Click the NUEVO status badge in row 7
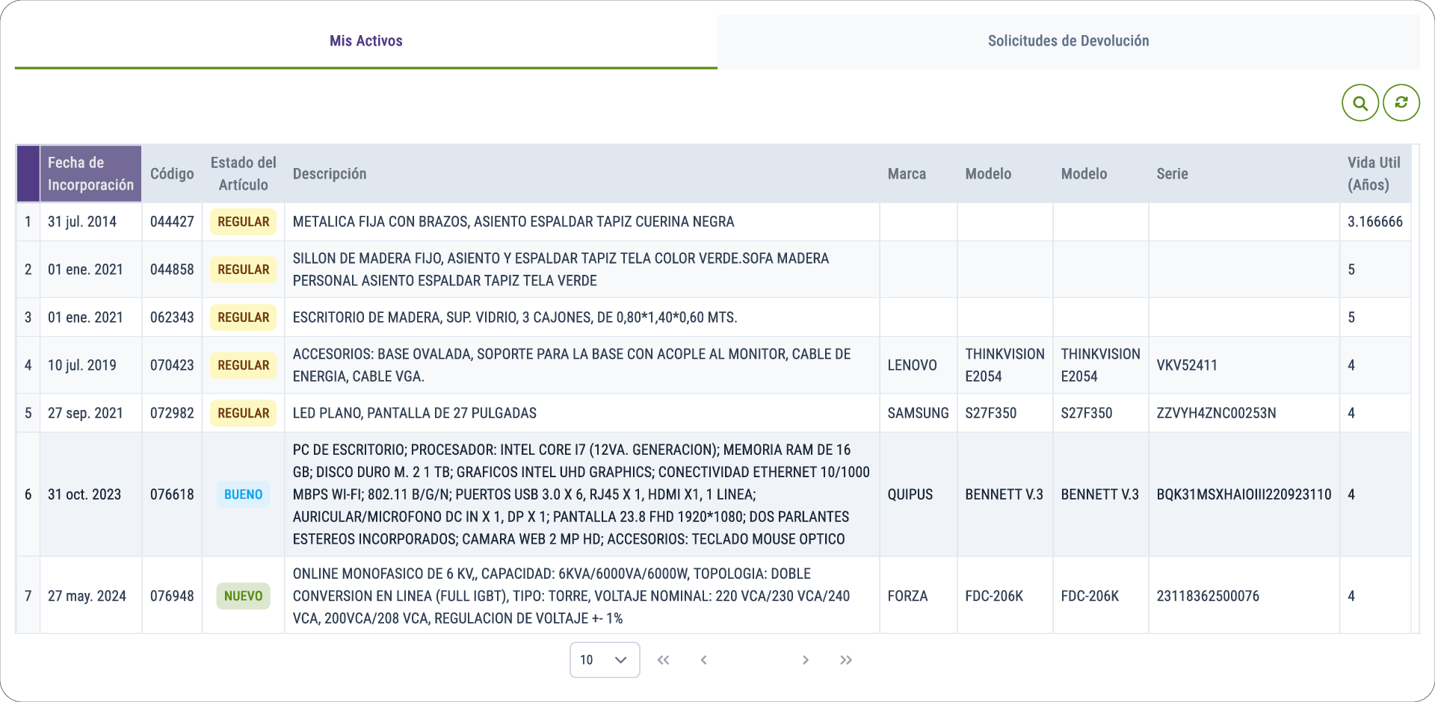 (243, 596)
